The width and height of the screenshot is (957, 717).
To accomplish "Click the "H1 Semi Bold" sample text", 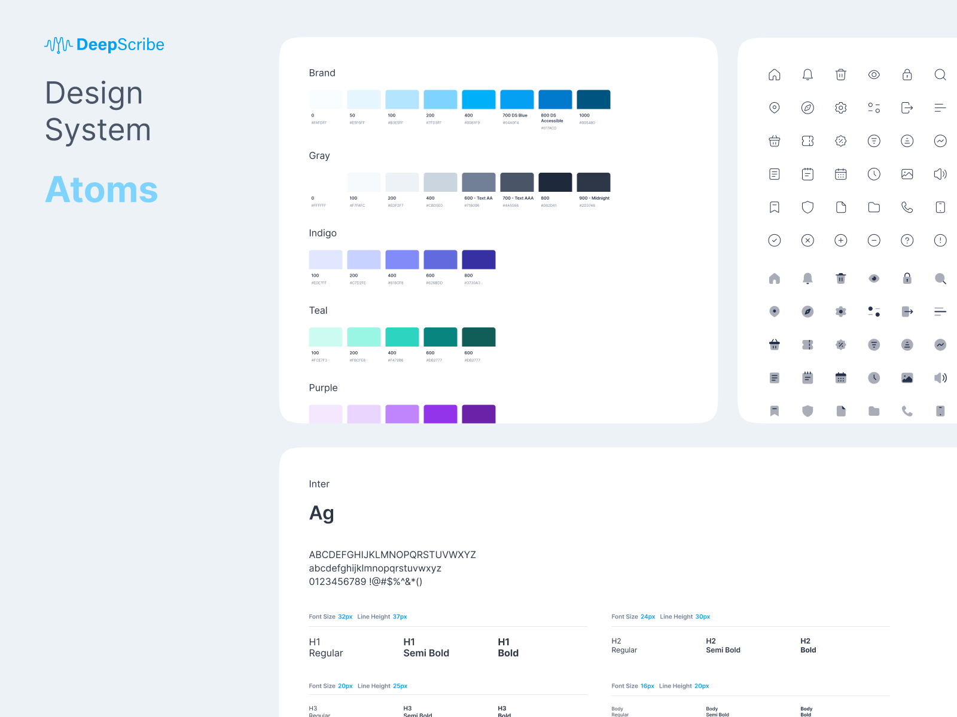I will pyautogui.click(x=426, y=648).
